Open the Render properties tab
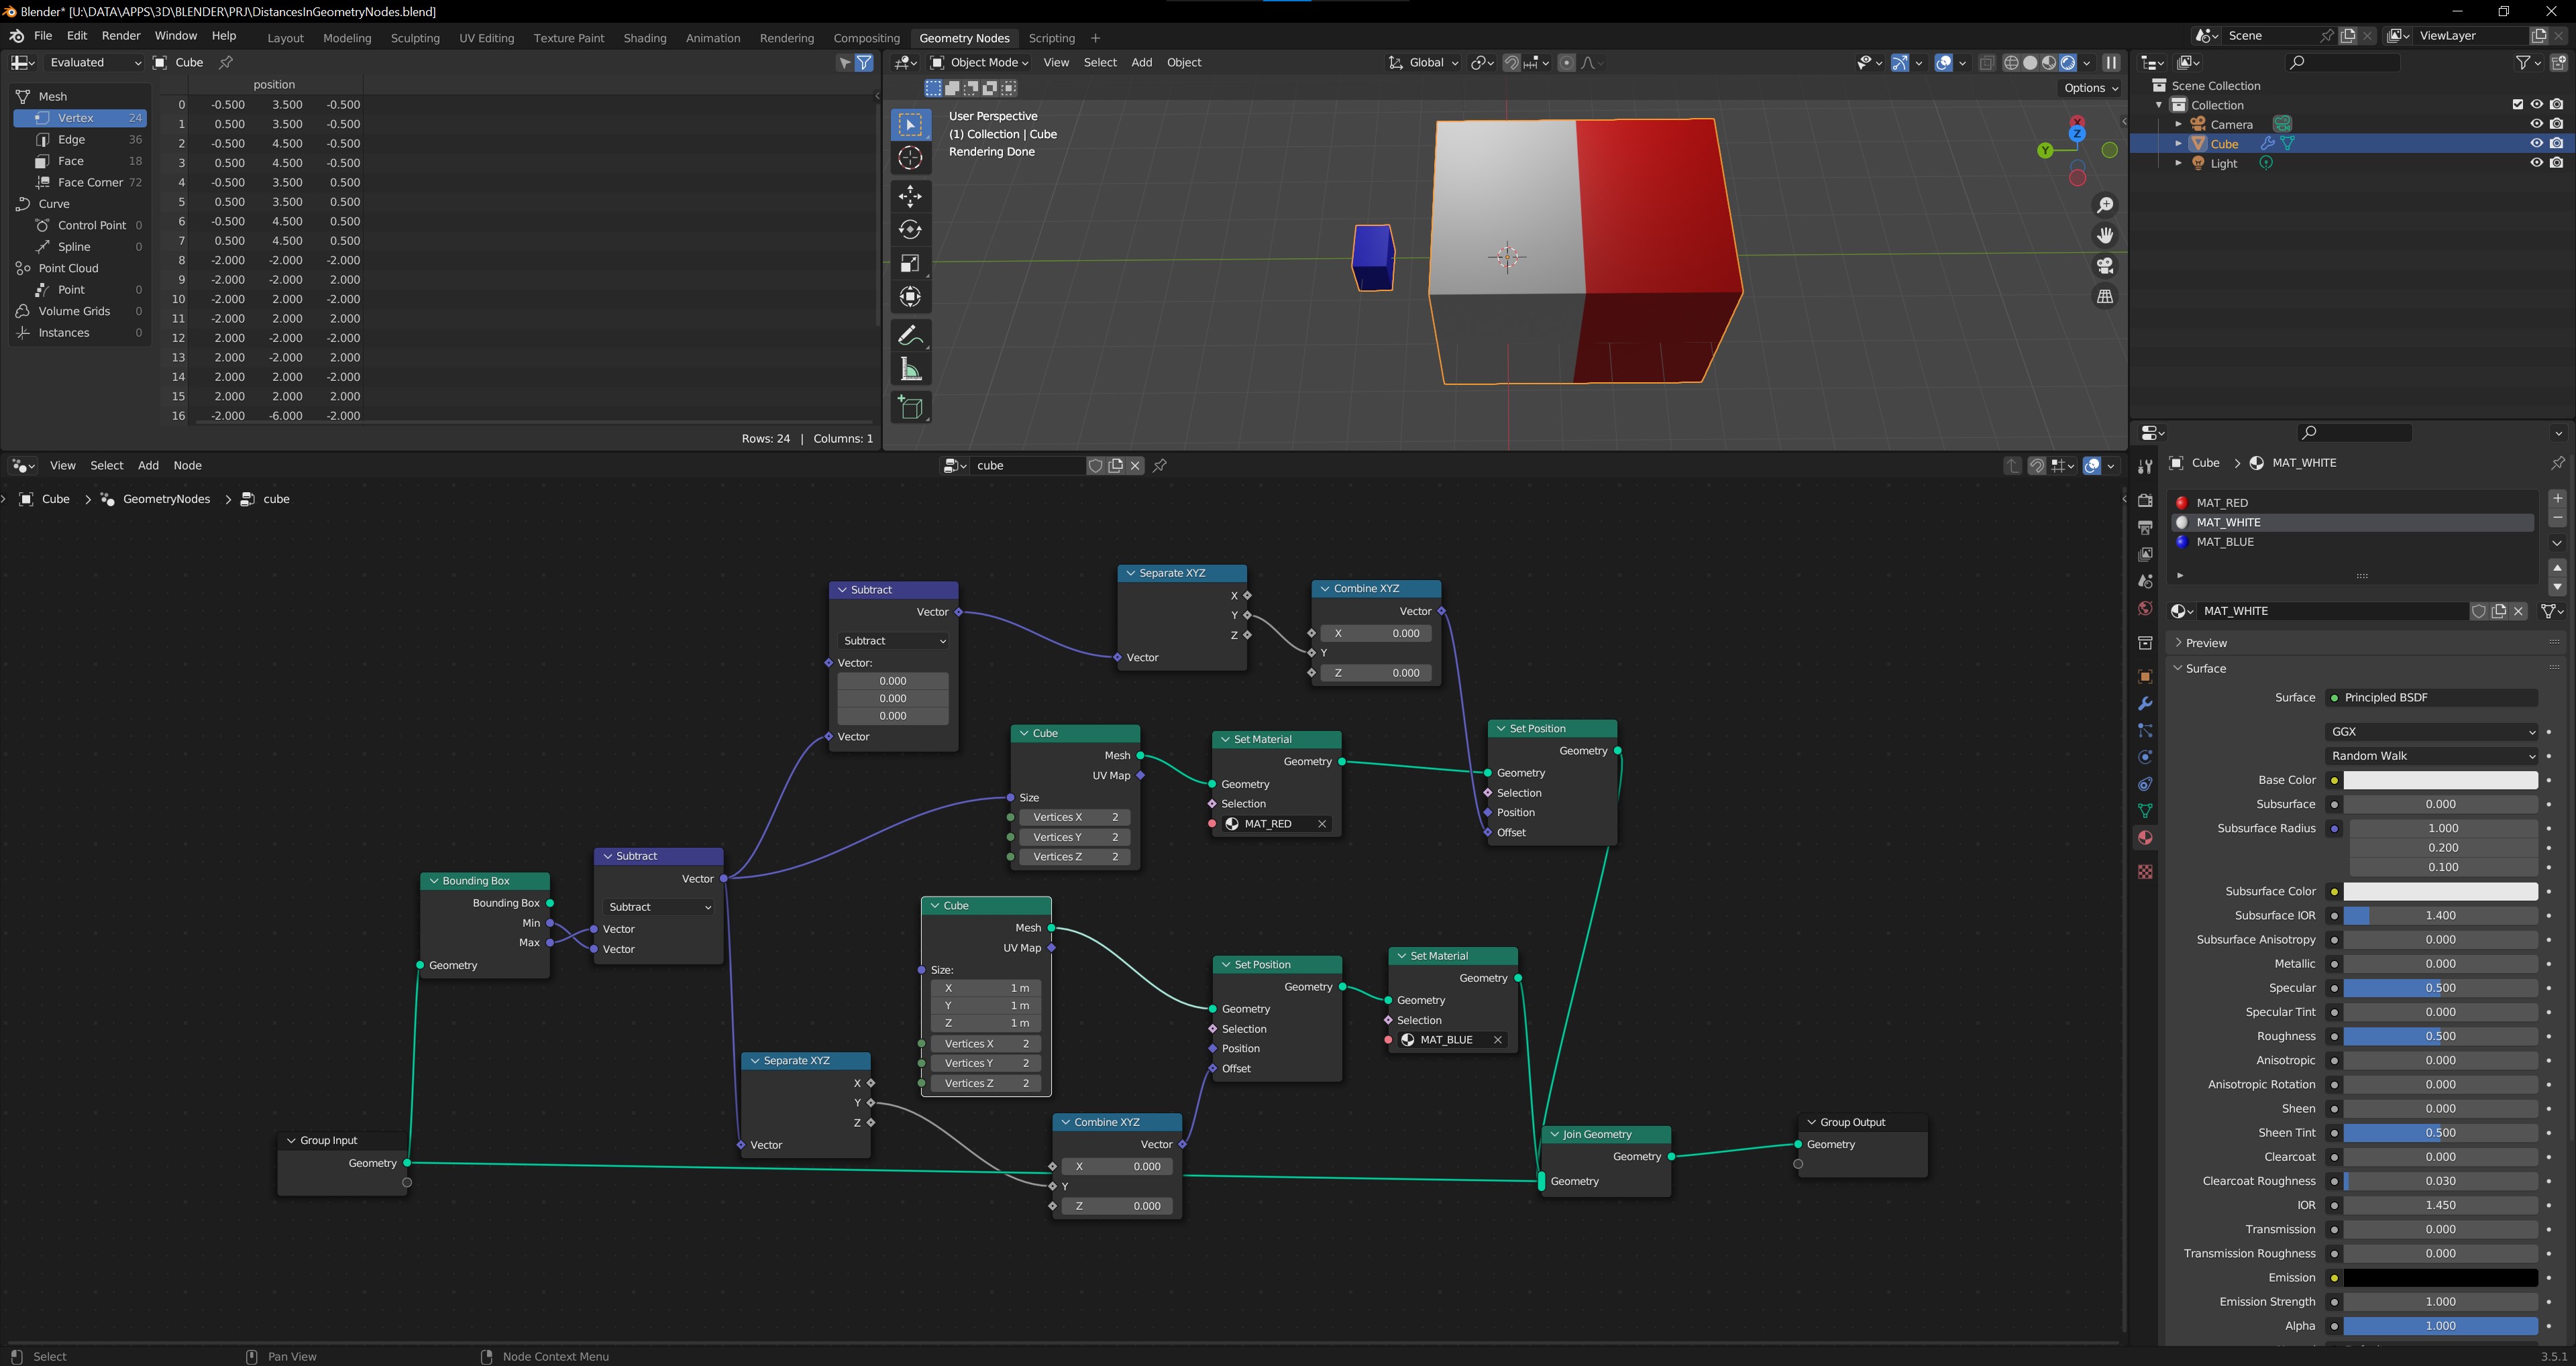This screenshot has width=2576, height=1366. click(2145, 500)
